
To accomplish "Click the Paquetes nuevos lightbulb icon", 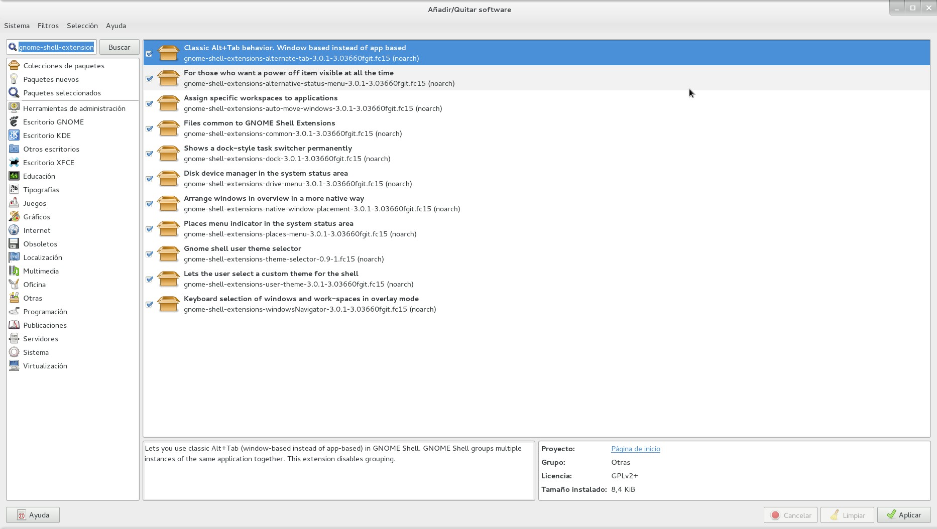I will [x=14, y=79].
